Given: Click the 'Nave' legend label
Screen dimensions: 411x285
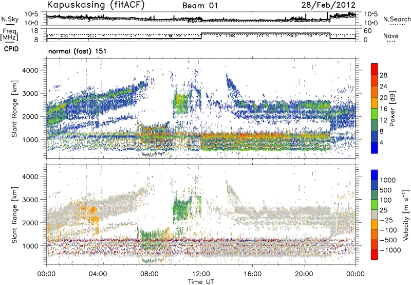Looking at the screenshot, I should tap(391, 35).
